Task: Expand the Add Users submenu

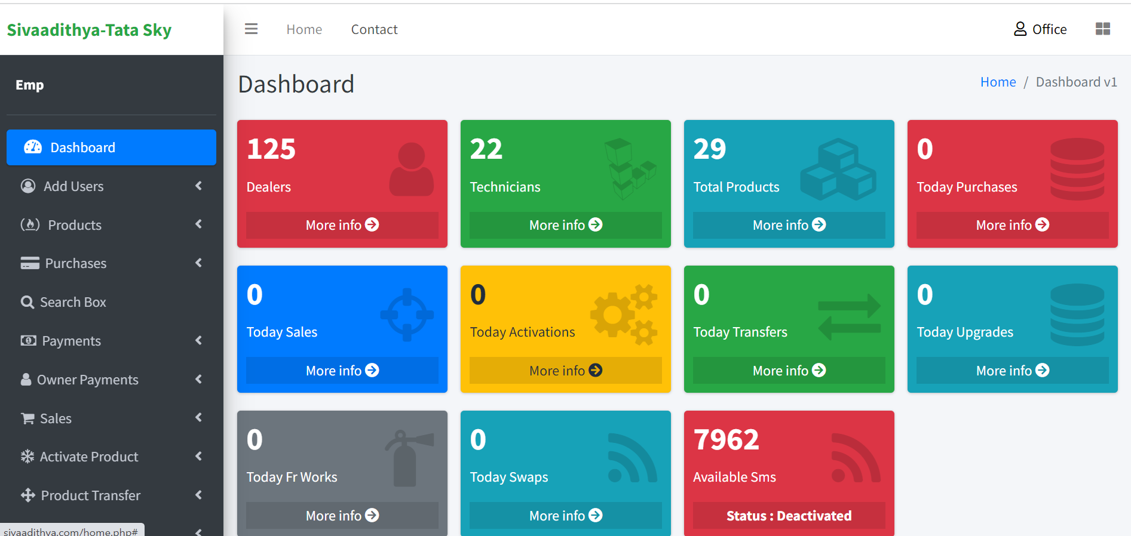Action: click(198, 186)
